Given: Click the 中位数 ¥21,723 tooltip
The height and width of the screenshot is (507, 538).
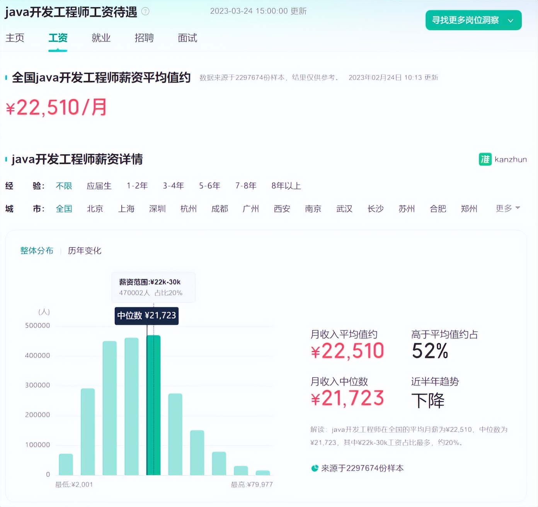Looking at the screenshot, I should 146,316.
